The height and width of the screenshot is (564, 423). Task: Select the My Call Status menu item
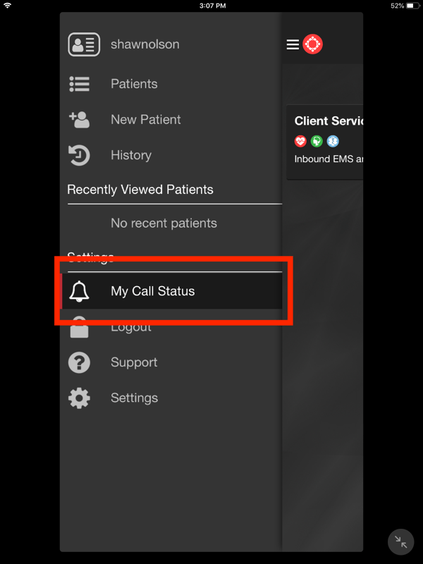(x=171, y=291)
